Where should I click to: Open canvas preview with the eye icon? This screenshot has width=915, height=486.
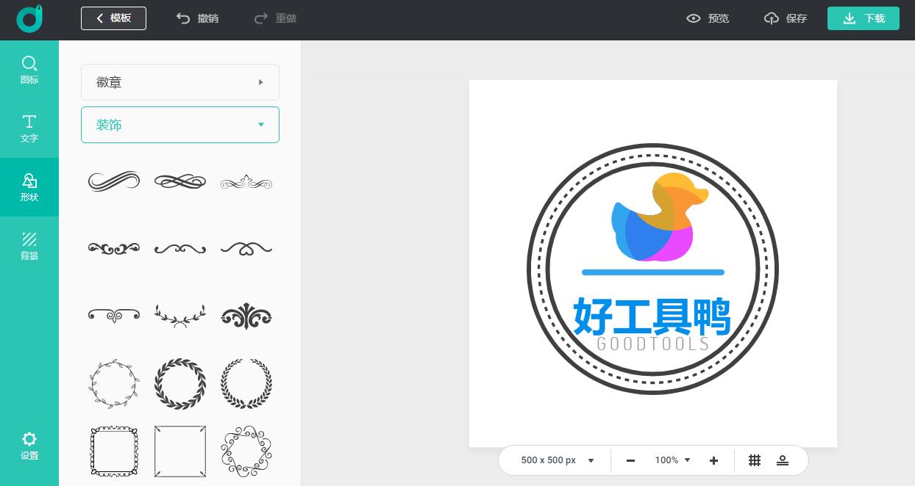point(707,18)
